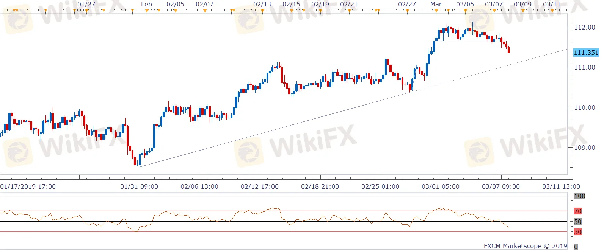Click the 03/09 date label
Viewport: 604px width, 250px height.
[523, 4]
